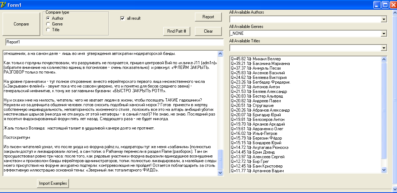Open the All Available Titles dropdown
The height and width of the screenshot is (193, 397).
pyautogui.click(x=384, y=48)
